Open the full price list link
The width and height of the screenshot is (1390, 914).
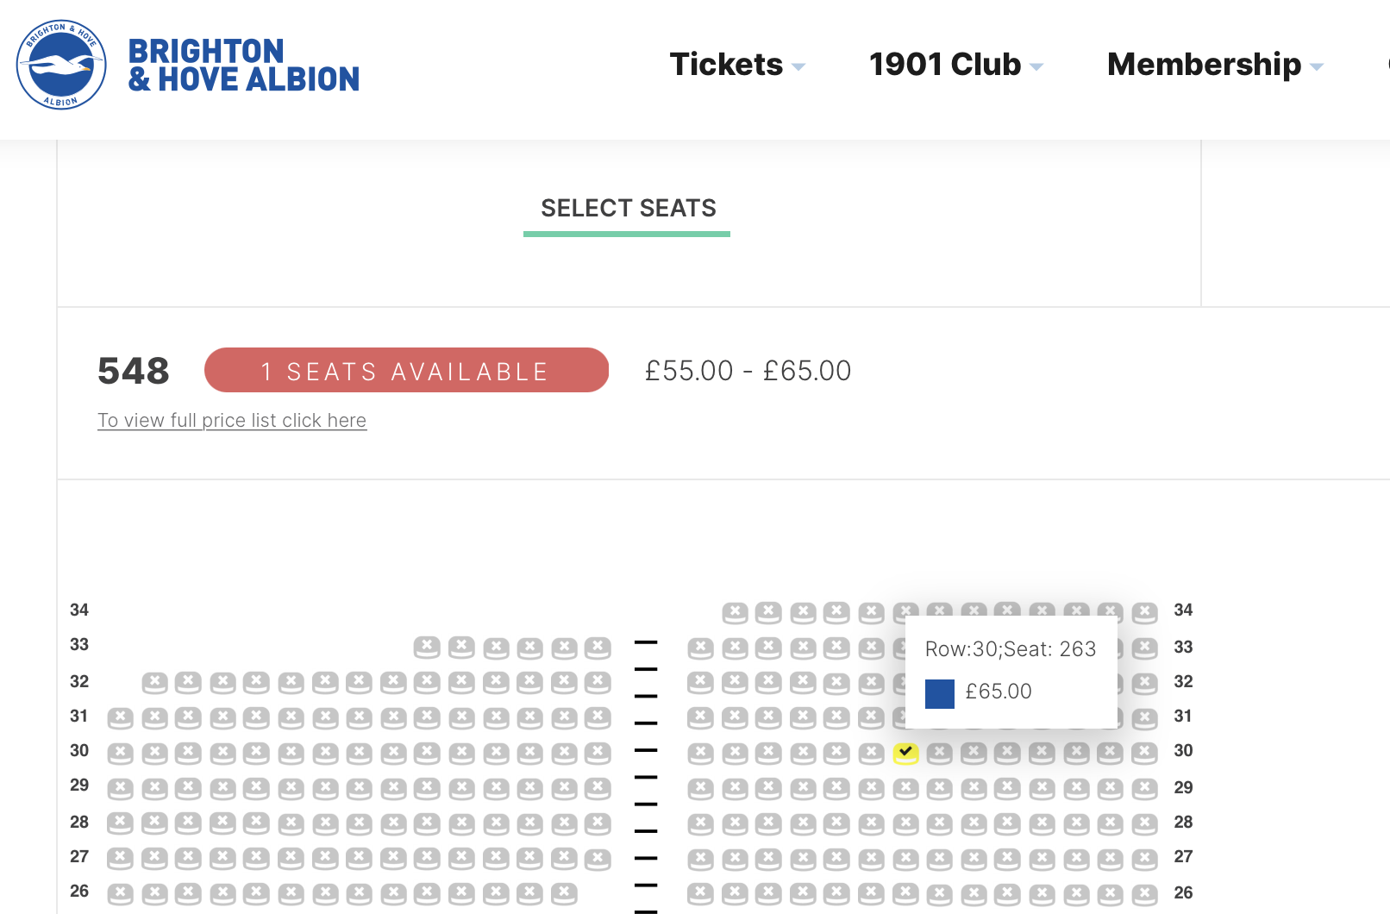[232, 421]
